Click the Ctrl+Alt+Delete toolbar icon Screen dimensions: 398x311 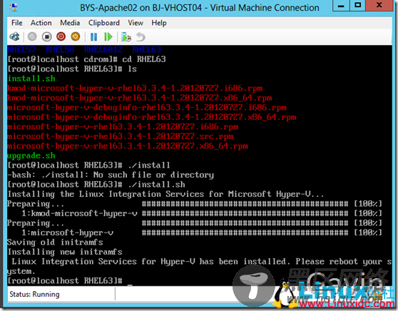[14, 37]
